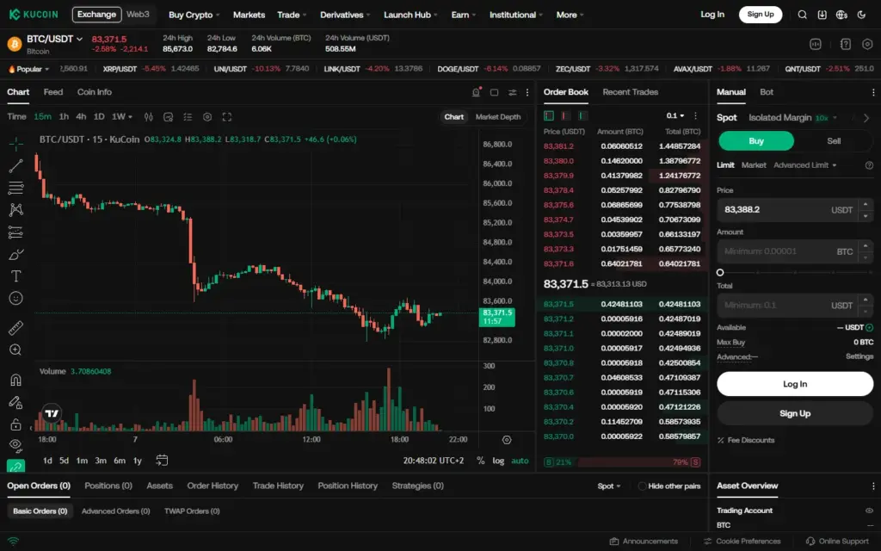Select the crosshair cursor tool
The width and height of the screenshot is (881, 551).
tap(15, 144)
